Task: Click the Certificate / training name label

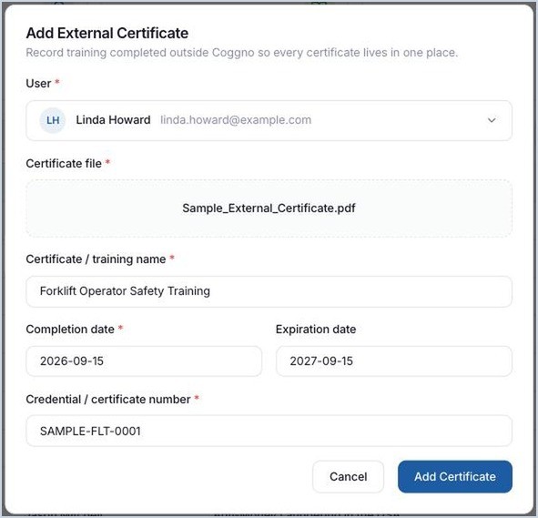Action: [96, 259]
